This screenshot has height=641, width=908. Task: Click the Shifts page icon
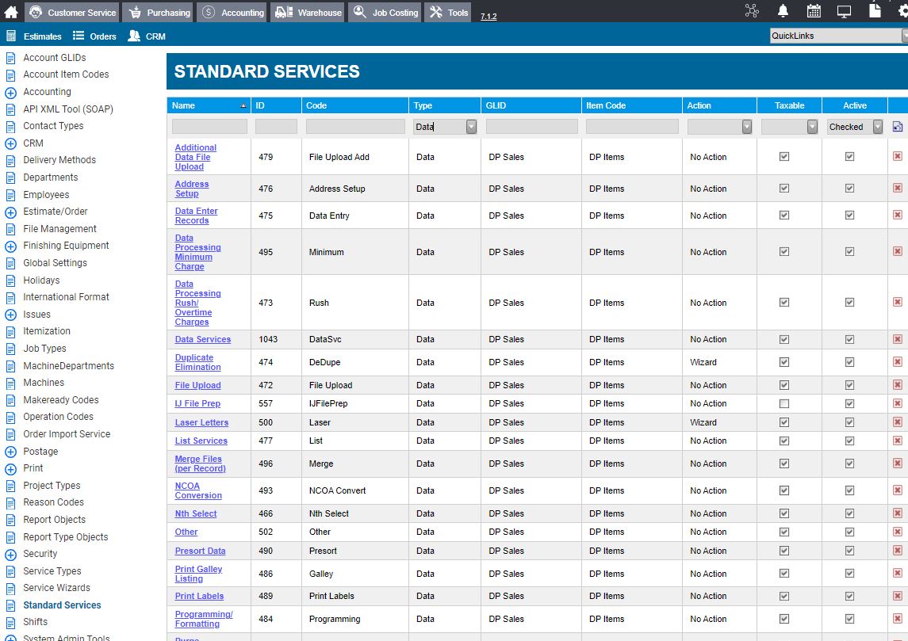point(10,623)
